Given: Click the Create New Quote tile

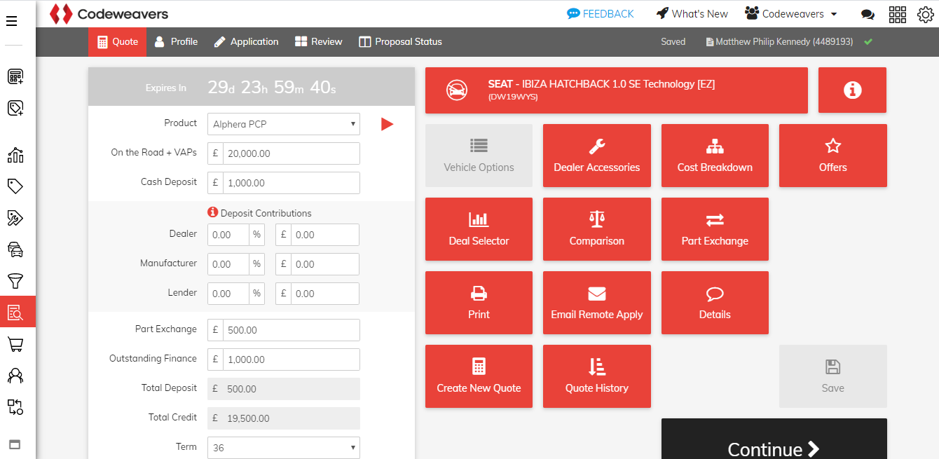Looking at the screenshot, I should coord(479,376).
